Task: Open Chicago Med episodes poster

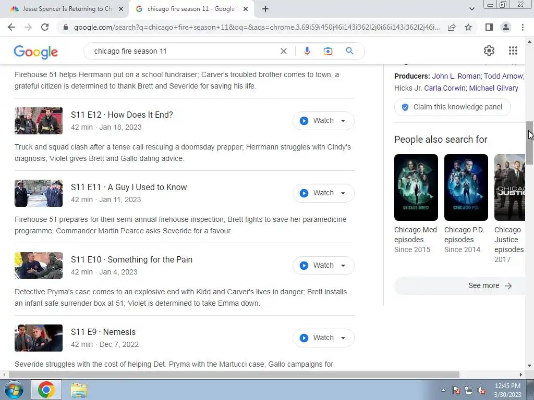Action: (x=416, y=187)
